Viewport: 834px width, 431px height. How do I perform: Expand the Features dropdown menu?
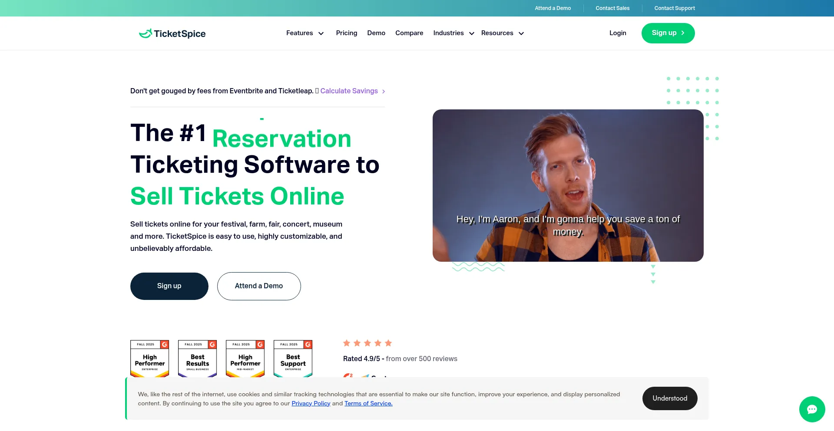tap(305, 33)
